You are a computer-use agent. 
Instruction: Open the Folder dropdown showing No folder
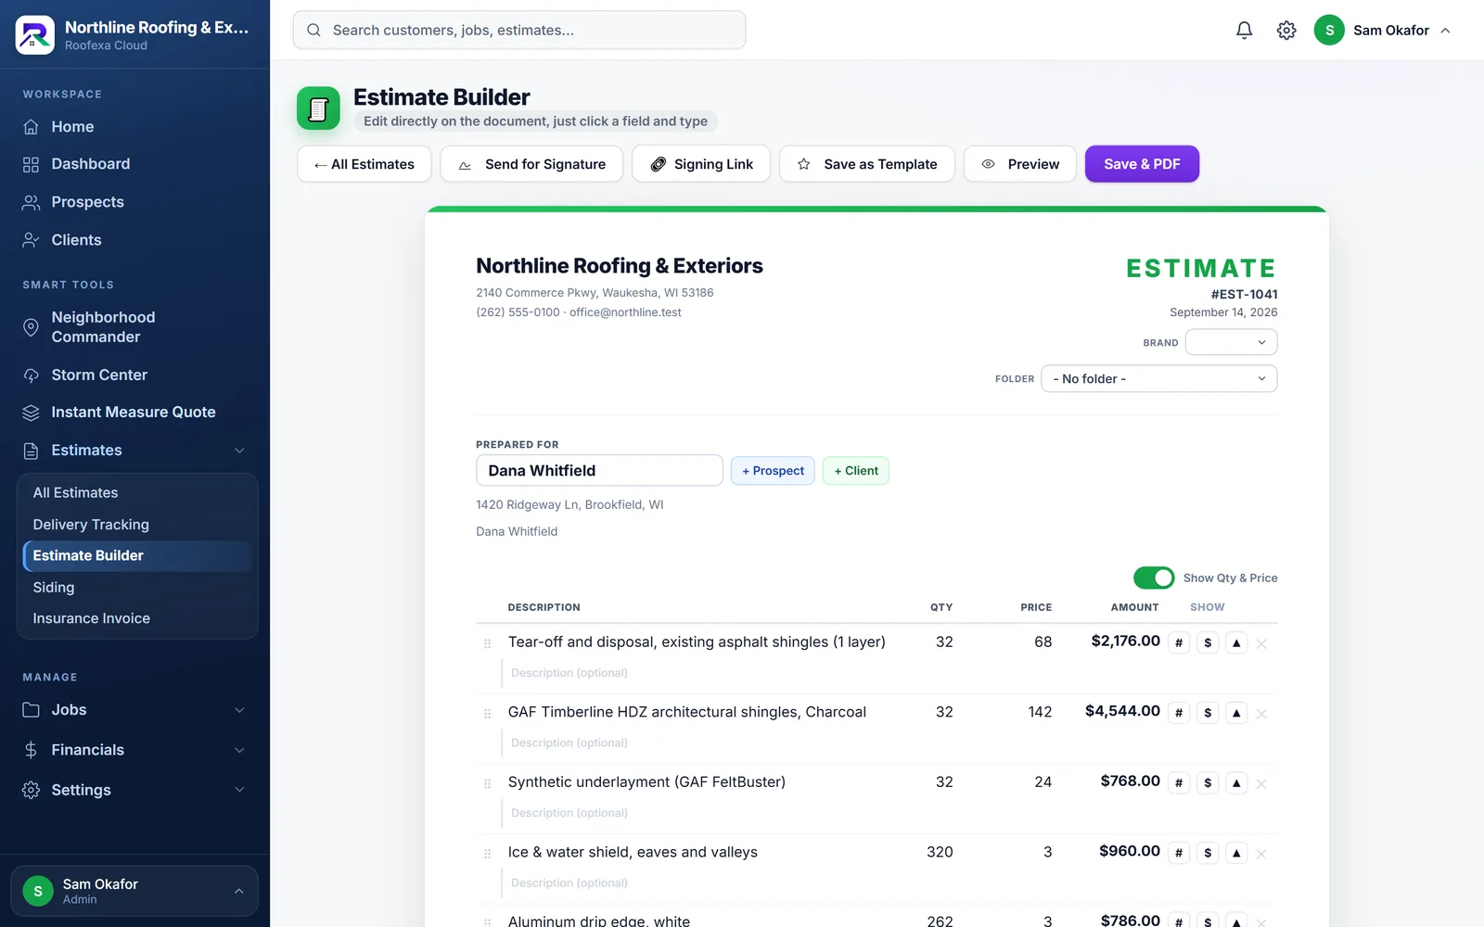pos(1158,378)
